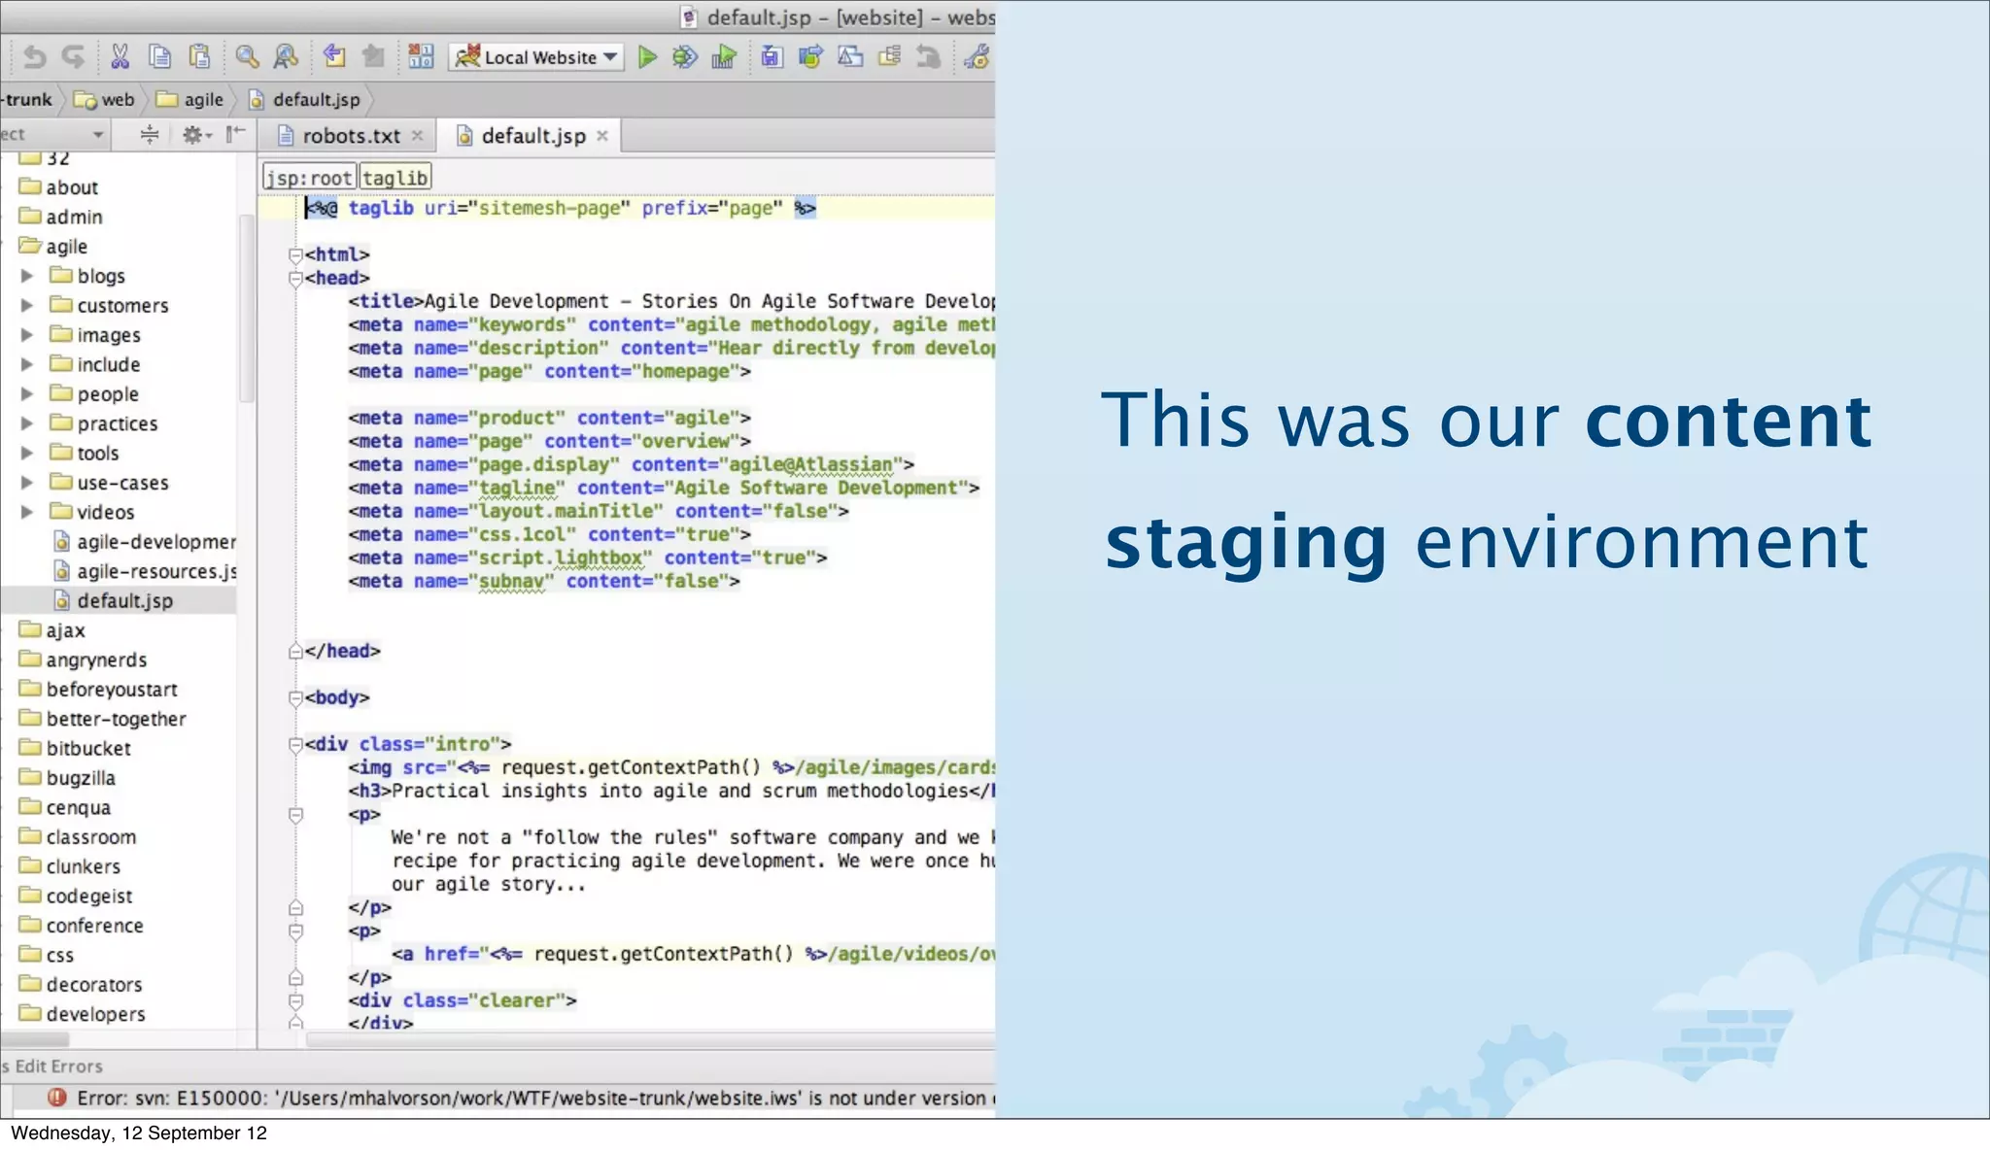Fold the <body> tag in gutter

[x=295, y=697]
